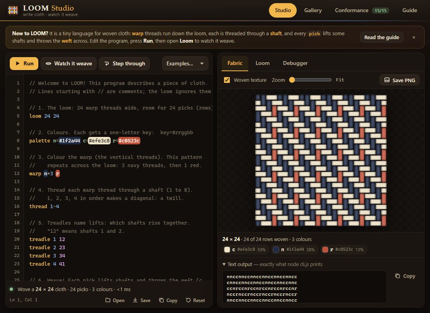Image resolution: width=430 pixels, height=313 pixels.
Task: Click the Save download icon
Action: (x=135, y=300)
